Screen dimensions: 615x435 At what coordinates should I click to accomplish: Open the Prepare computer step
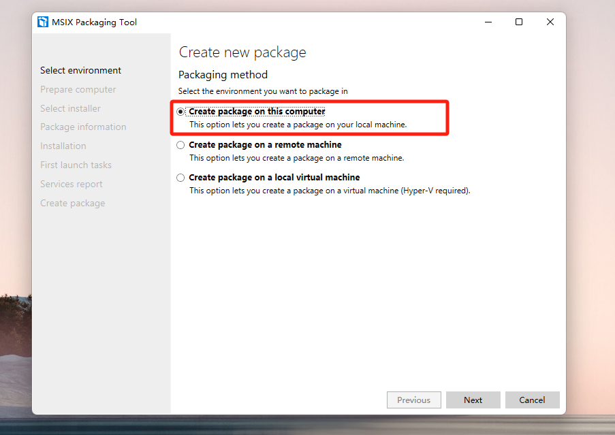pos(78,89)
